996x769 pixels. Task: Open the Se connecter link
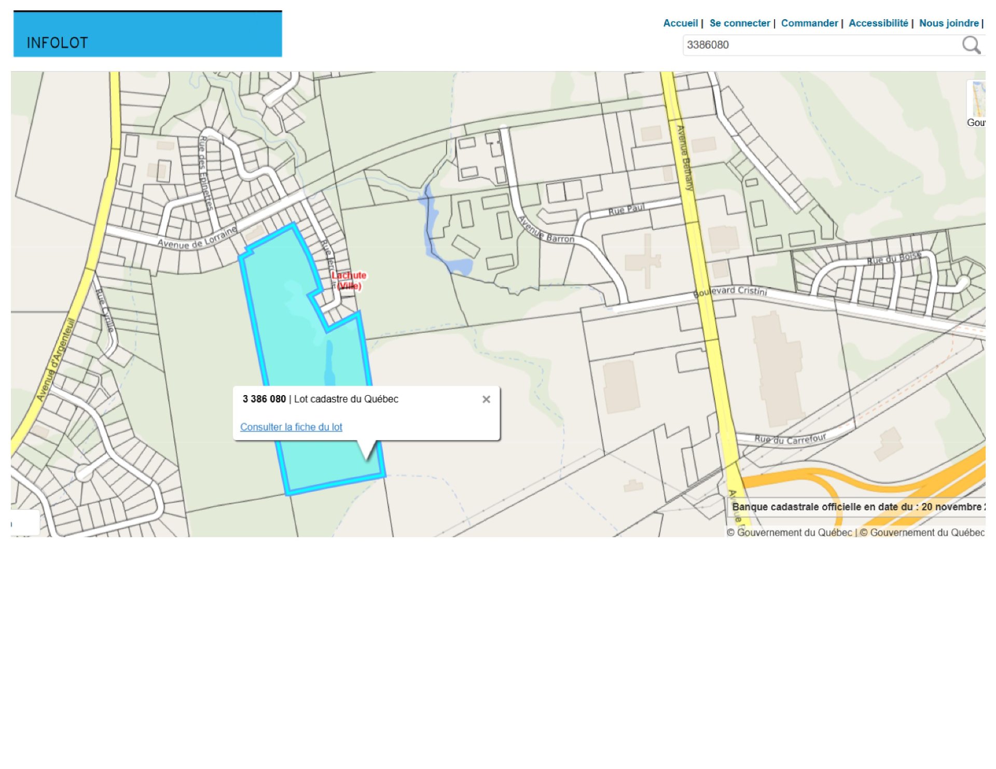pyautogui.click(x=739, y=23)
